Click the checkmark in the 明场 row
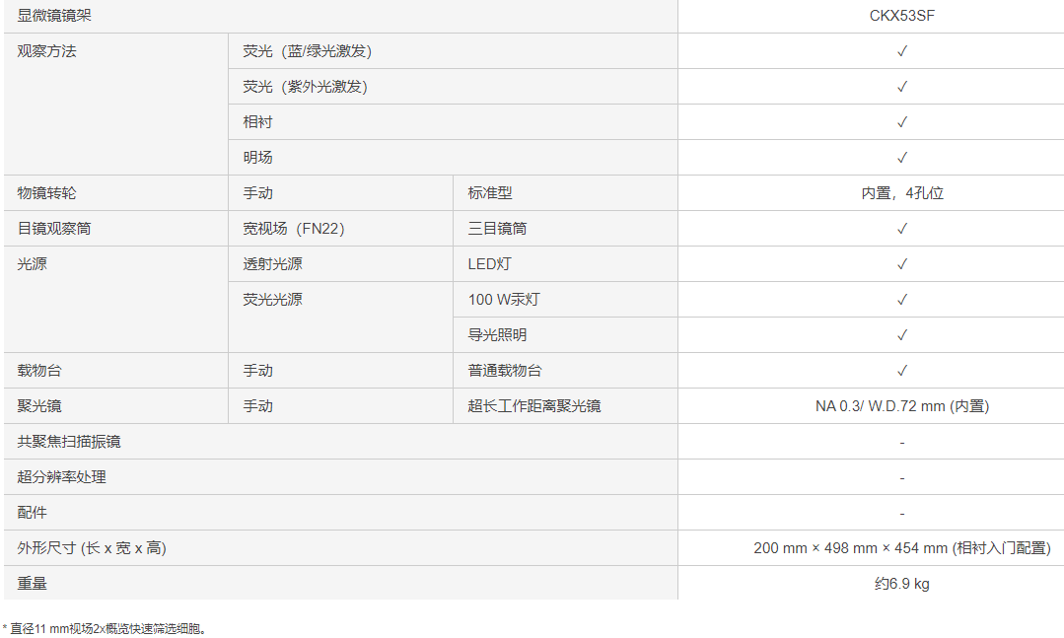This screenshot has height=638, width=1064. pos(901,158)
